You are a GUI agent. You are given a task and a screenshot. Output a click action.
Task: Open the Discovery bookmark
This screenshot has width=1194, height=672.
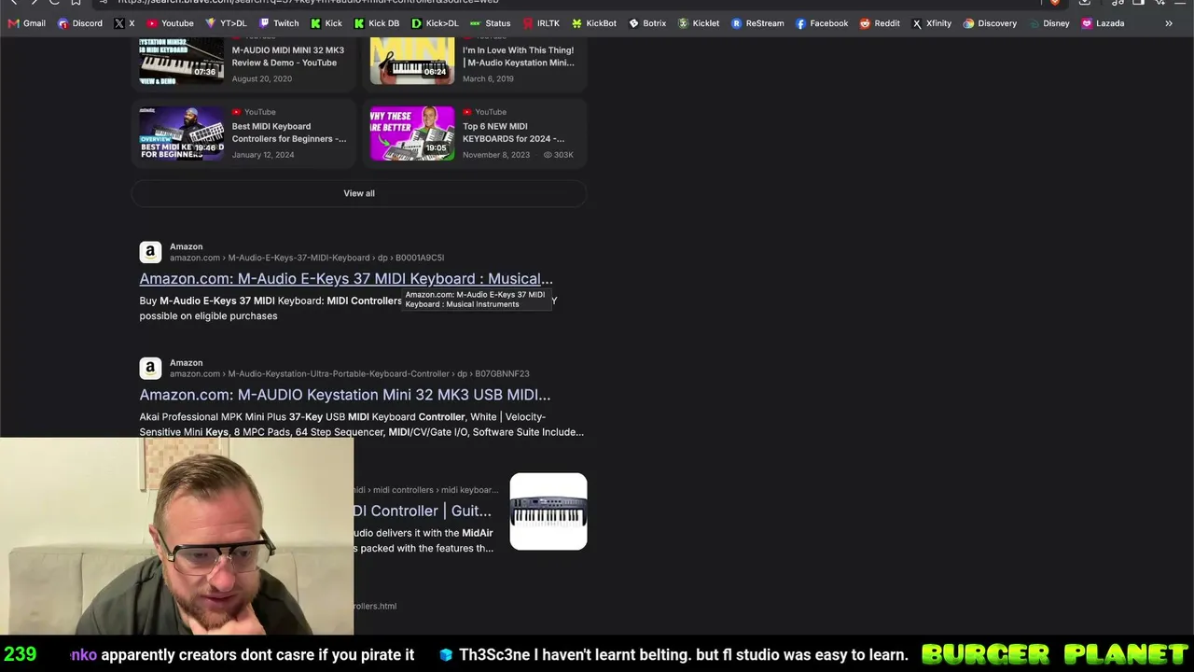(990, 23)
